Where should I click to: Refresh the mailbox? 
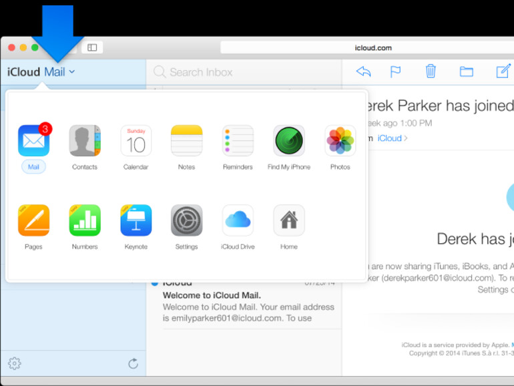(x=133, y=363)
